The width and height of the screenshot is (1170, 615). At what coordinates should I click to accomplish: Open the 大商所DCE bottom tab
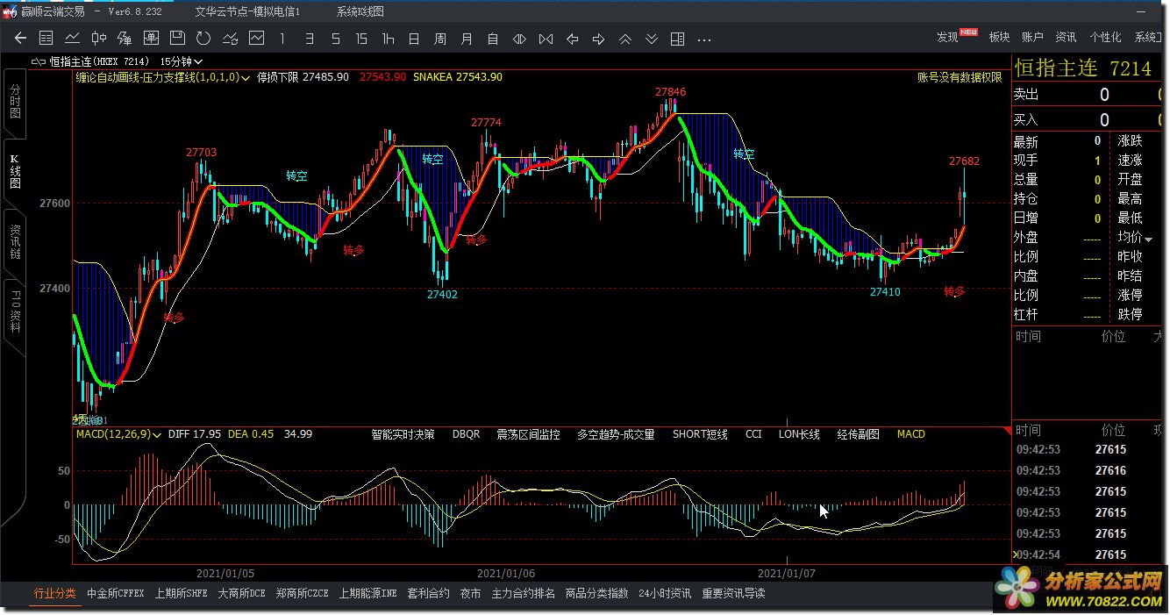[x=241, y=594]
